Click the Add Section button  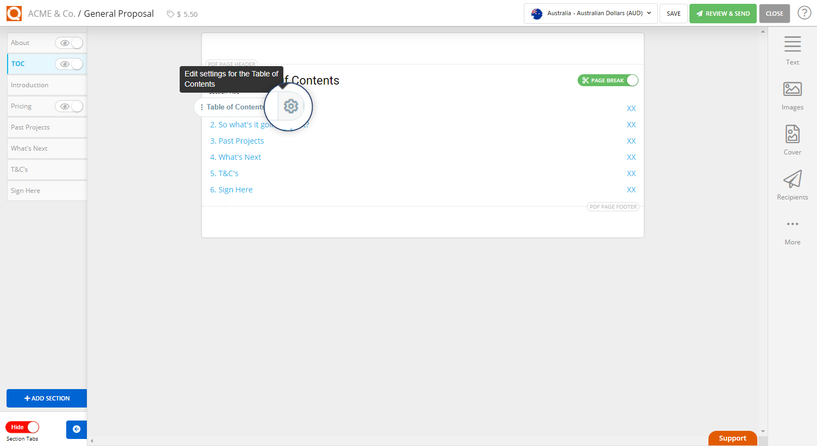(x=47, y=398)
